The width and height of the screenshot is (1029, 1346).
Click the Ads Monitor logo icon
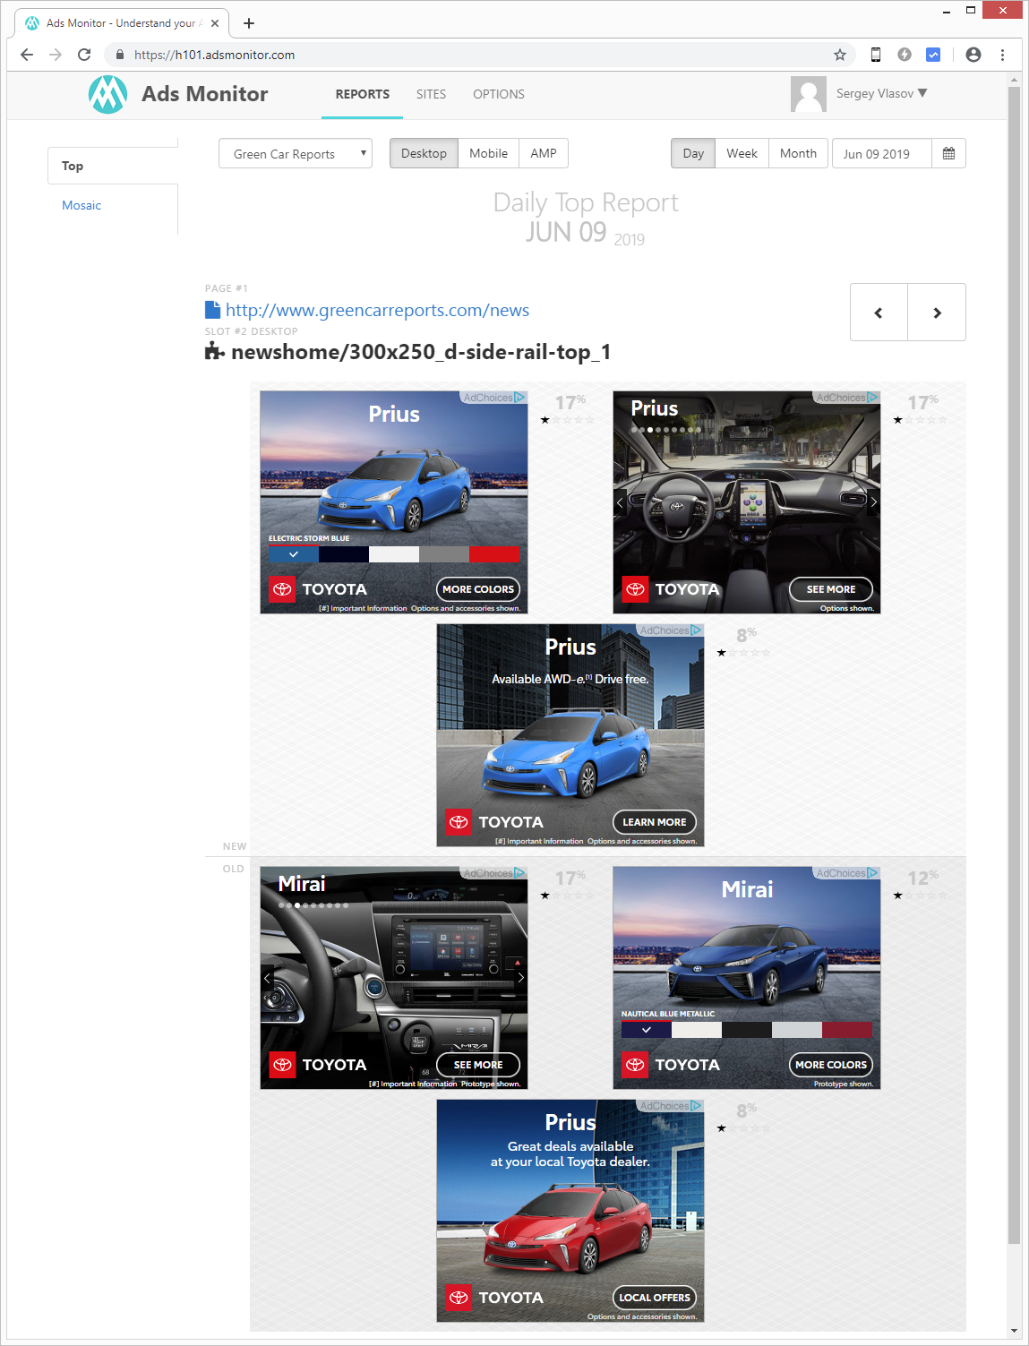tap(107, 94)
